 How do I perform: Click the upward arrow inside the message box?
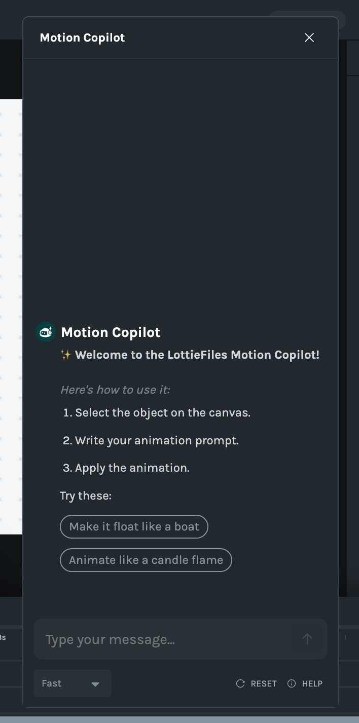[x=307, y=639]
